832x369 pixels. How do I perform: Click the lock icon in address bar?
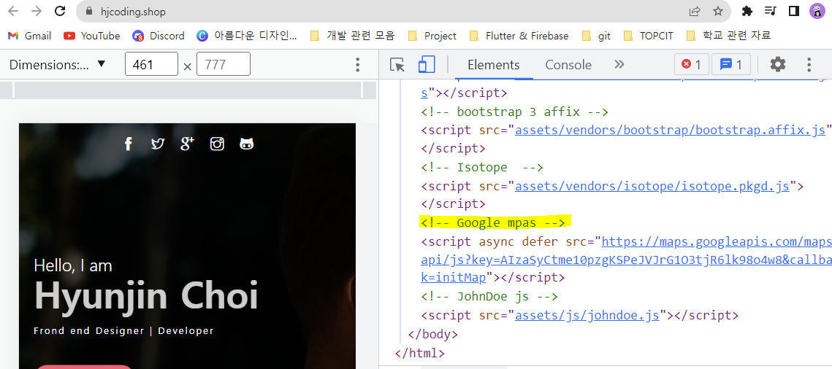click(x=90, y=12)
